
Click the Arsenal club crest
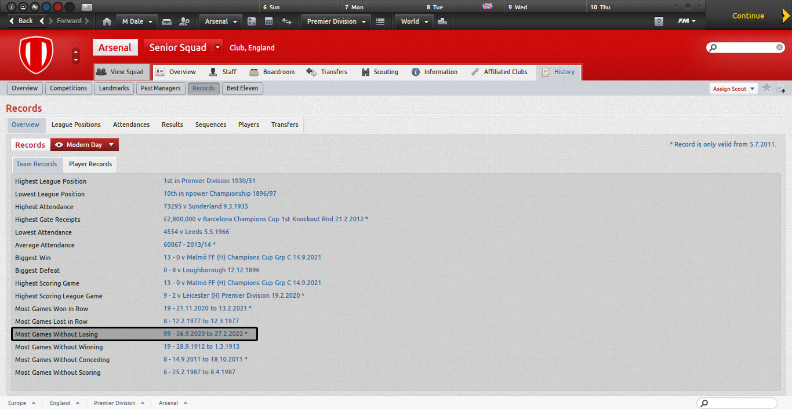(x=36, y=55)
